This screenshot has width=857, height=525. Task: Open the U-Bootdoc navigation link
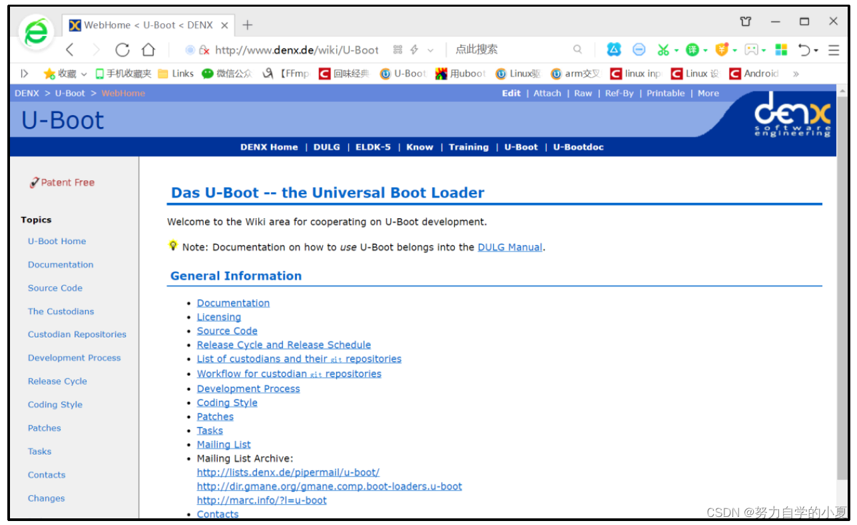[x=579, y=147]
